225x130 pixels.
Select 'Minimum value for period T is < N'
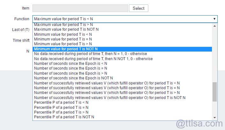click(x=63, y=34)
